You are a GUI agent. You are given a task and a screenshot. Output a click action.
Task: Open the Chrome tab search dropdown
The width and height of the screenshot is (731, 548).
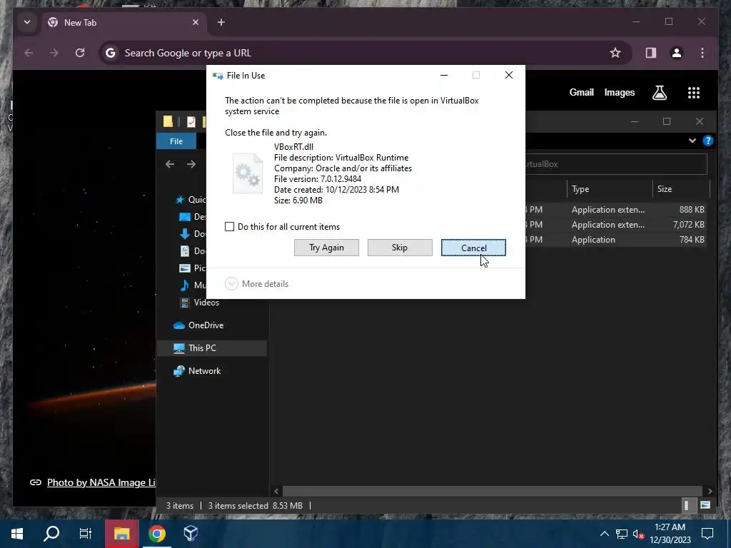coord(27,22)
